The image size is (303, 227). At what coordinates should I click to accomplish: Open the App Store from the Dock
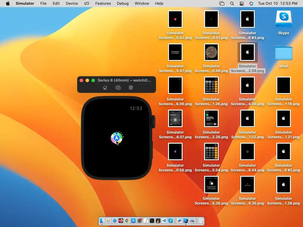(x=133, y=220)
